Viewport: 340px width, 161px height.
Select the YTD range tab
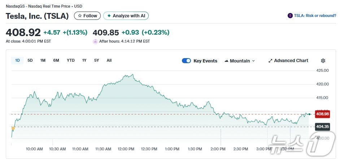pyautogui.click(x=71, y=60)
